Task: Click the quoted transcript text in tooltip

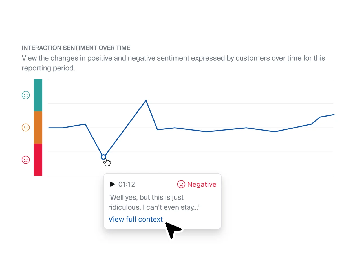Action: 154,202
